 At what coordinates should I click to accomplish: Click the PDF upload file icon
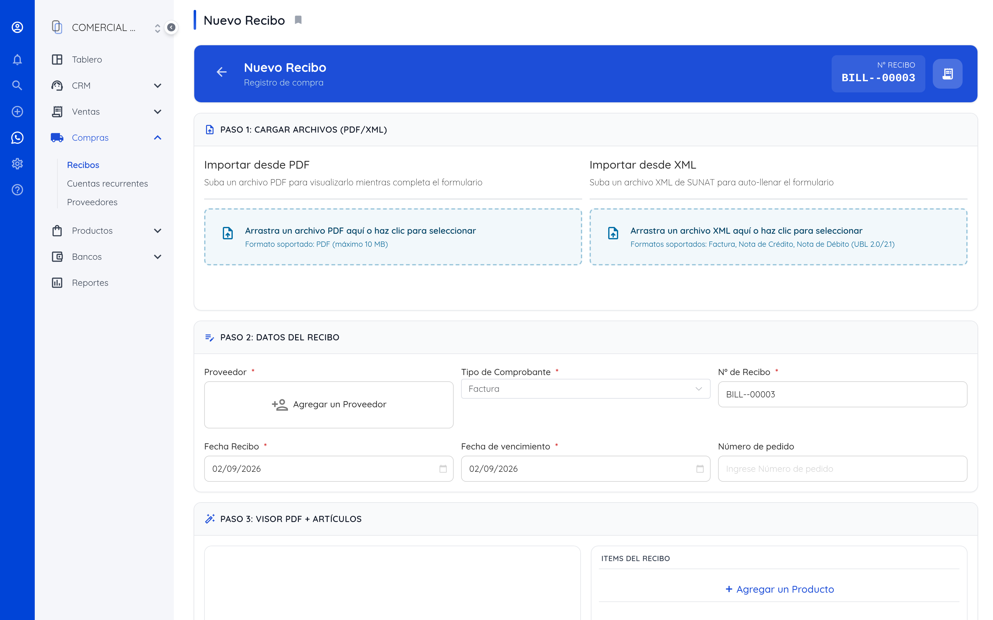[228, 233]
